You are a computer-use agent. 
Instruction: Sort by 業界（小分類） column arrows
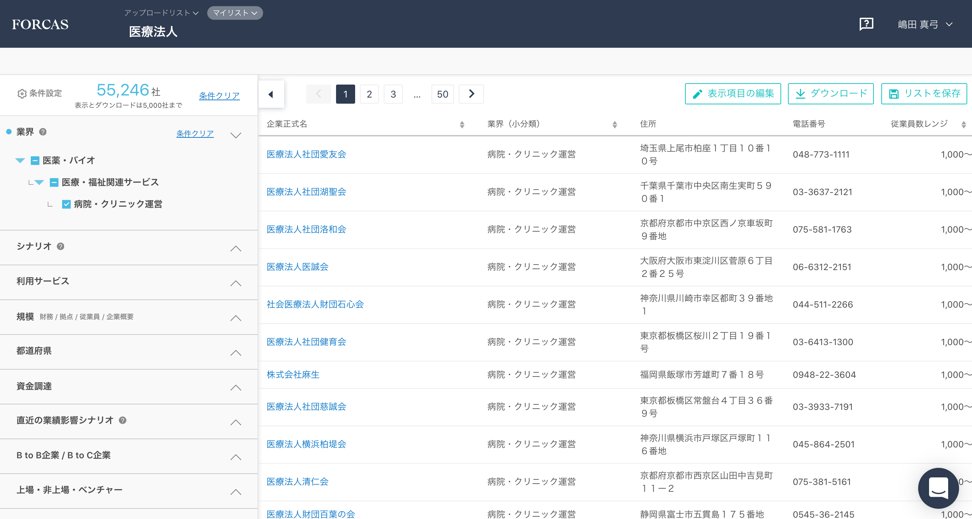pos(614,124)
